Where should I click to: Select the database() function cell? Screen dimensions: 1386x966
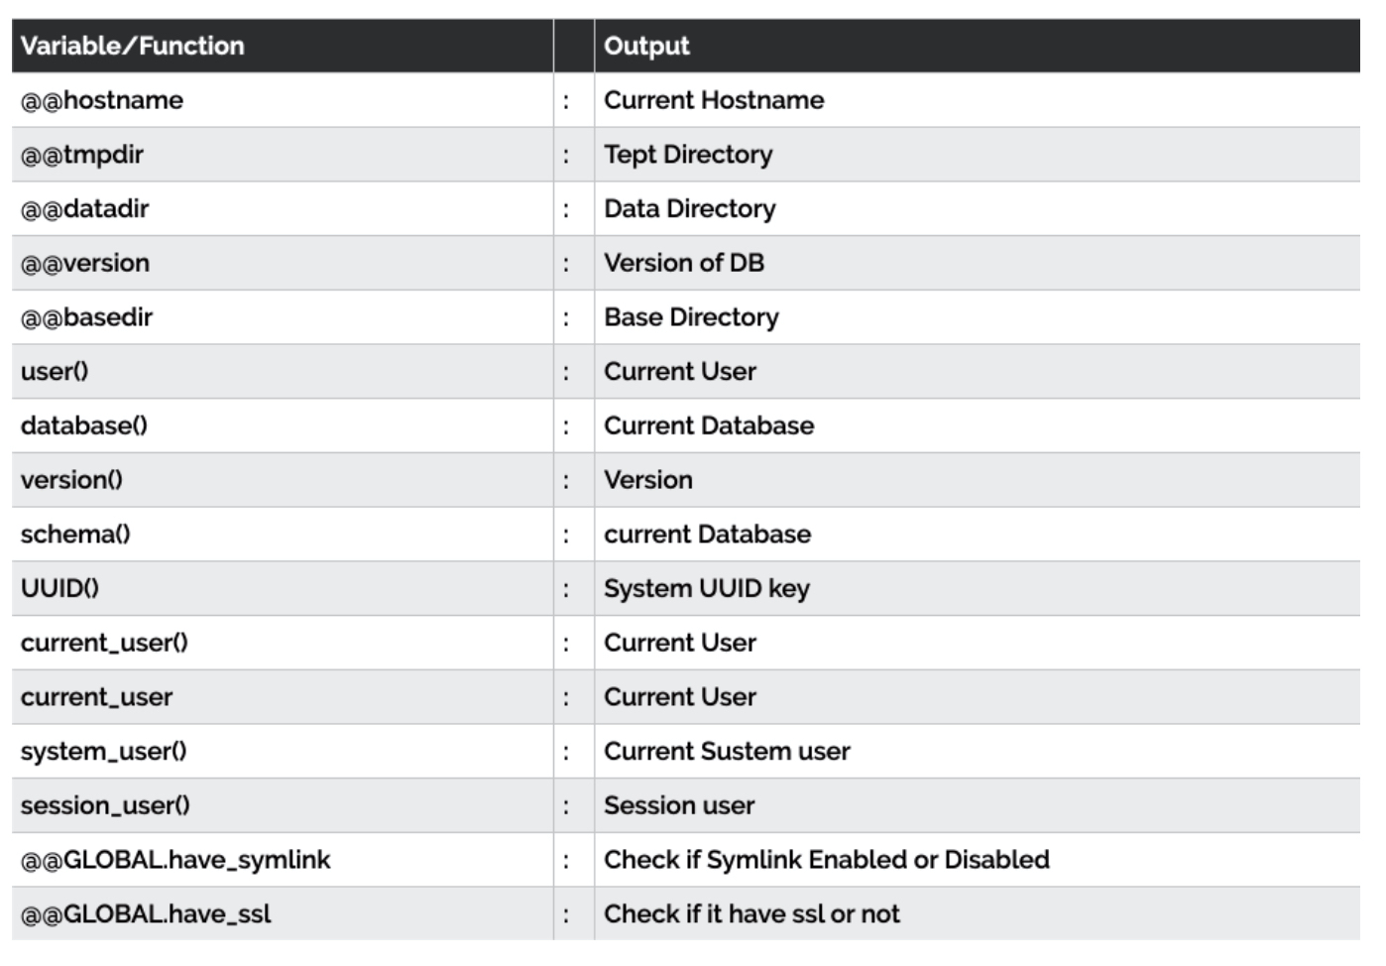click(283, 425)
